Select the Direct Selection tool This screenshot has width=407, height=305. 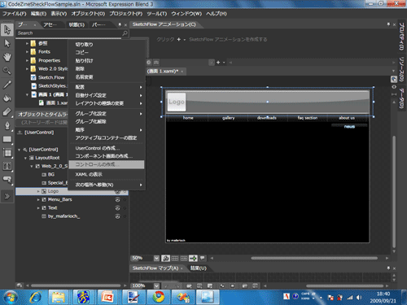click(7, 43)
